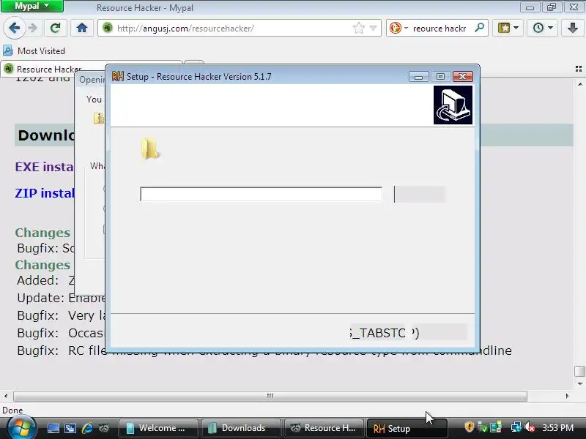
Task: Click the horizontal scrollbar thumb
Action: pos(270,396)
